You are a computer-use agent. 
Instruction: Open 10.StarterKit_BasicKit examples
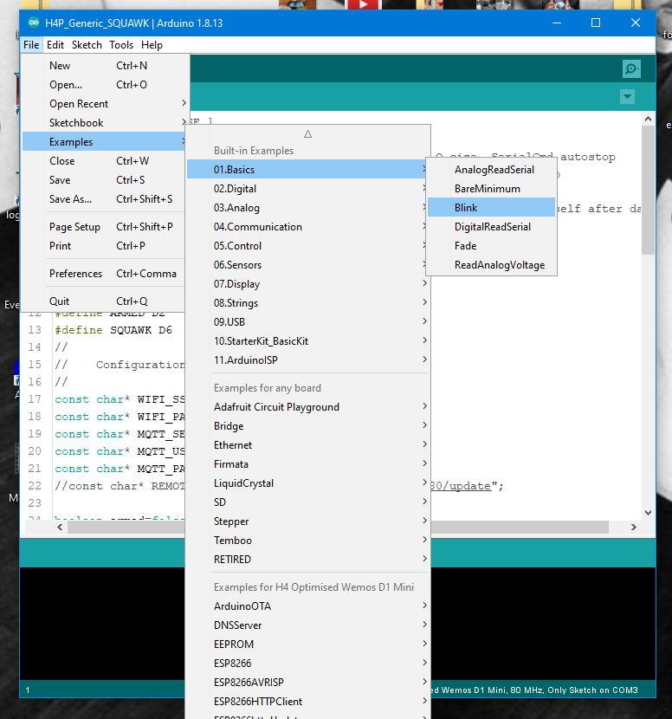pos(308,341)
